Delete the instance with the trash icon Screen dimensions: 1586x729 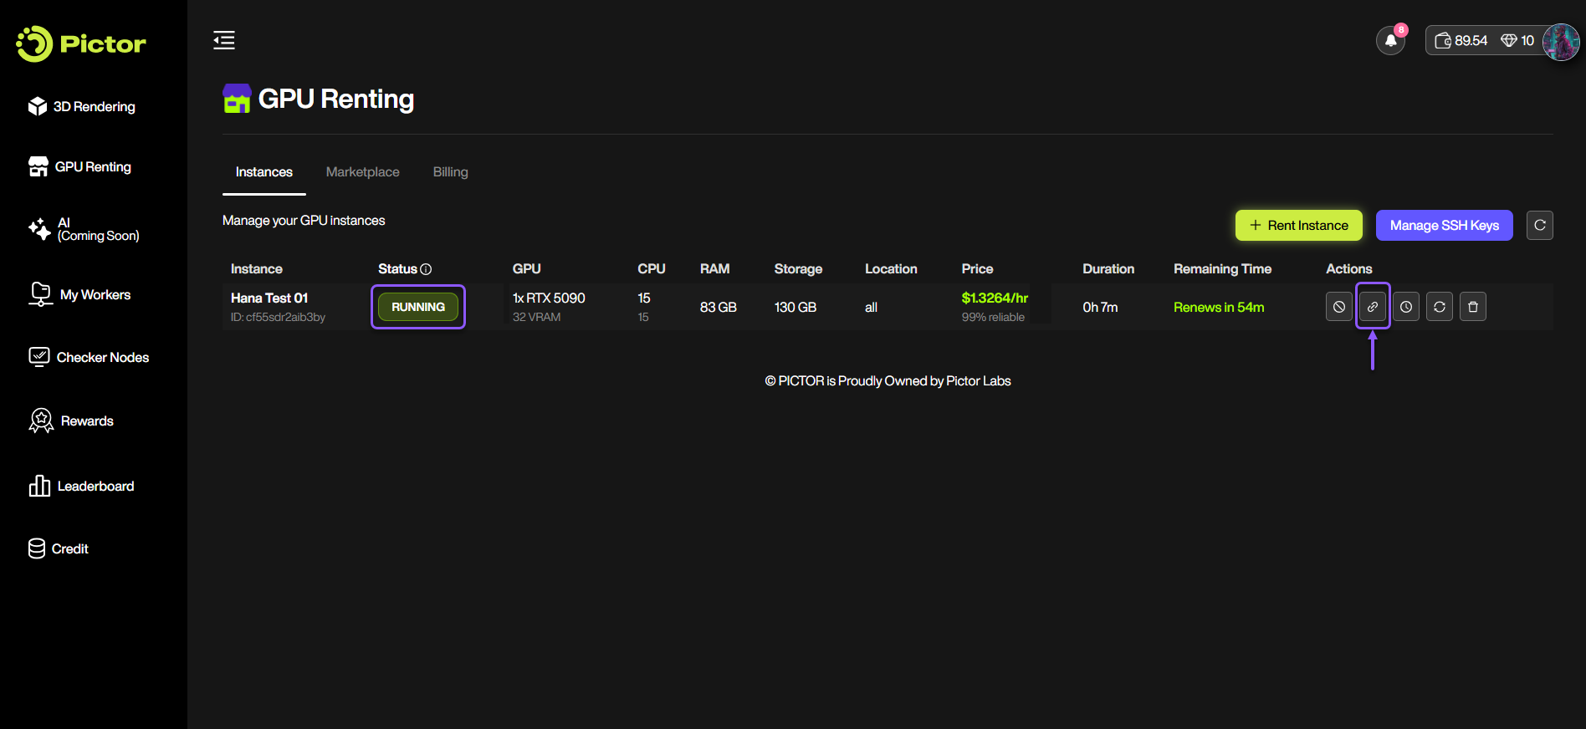tap(1472, 307)
